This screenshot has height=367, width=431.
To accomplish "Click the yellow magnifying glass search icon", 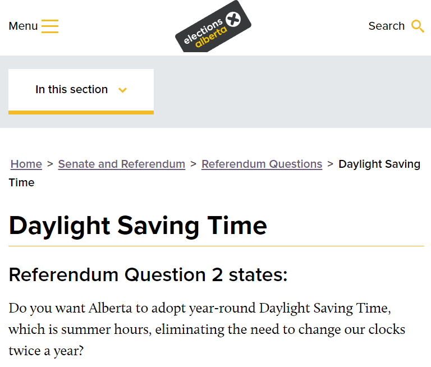I will click(x=418, y=26).
